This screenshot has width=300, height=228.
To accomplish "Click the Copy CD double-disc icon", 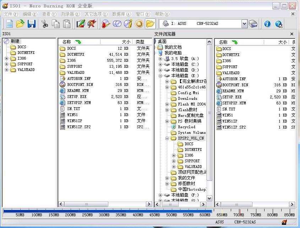I will (117, 24).
